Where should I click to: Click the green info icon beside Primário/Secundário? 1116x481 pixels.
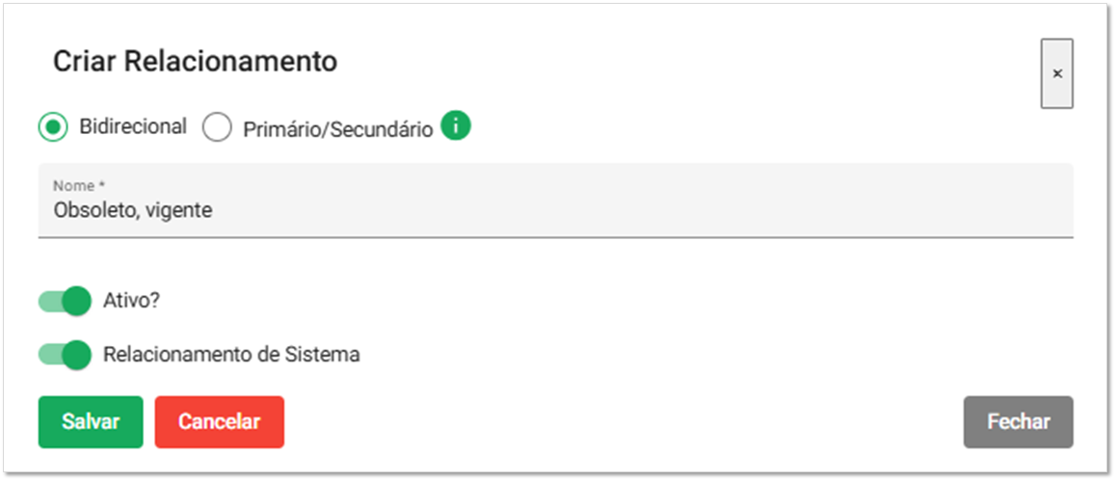(x=456, y=126)
